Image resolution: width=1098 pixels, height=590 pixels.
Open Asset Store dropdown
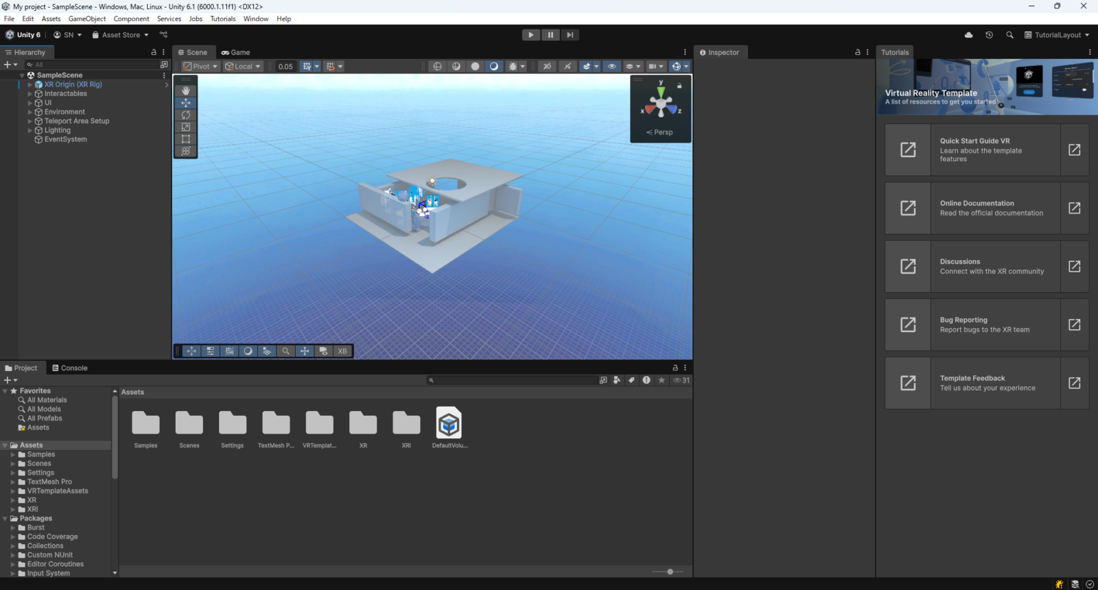(120, 35)
